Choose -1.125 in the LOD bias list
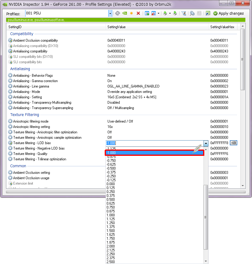This screenshot has width=252, height=264. (x=111, y=149)
